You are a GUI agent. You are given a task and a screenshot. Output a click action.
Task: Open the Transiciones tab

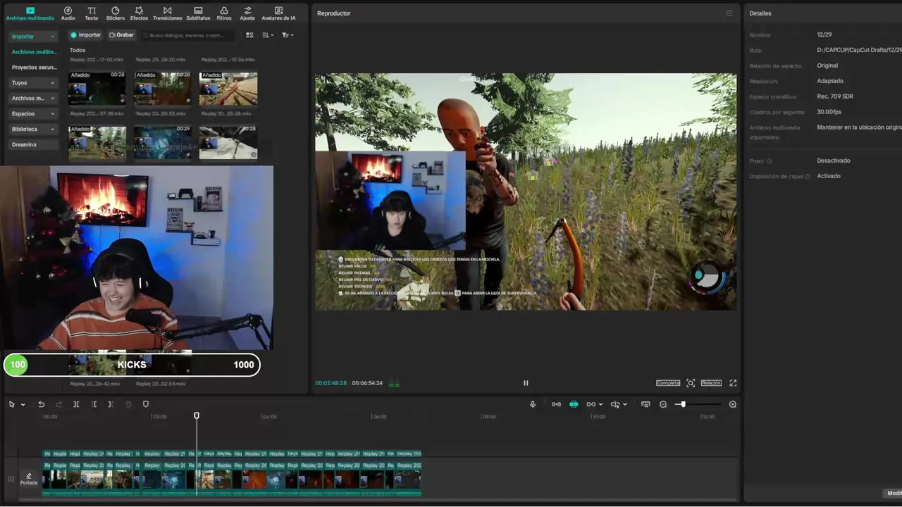(167, 13)
